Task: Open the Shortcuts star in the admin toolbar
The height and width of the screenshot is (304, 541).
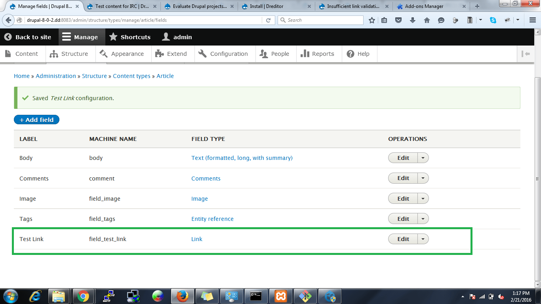Action: click(114, 37)
